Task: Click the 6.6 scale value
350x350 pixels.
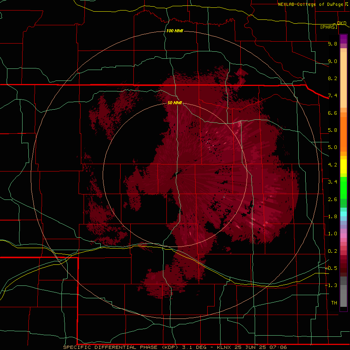Action: 332,113
